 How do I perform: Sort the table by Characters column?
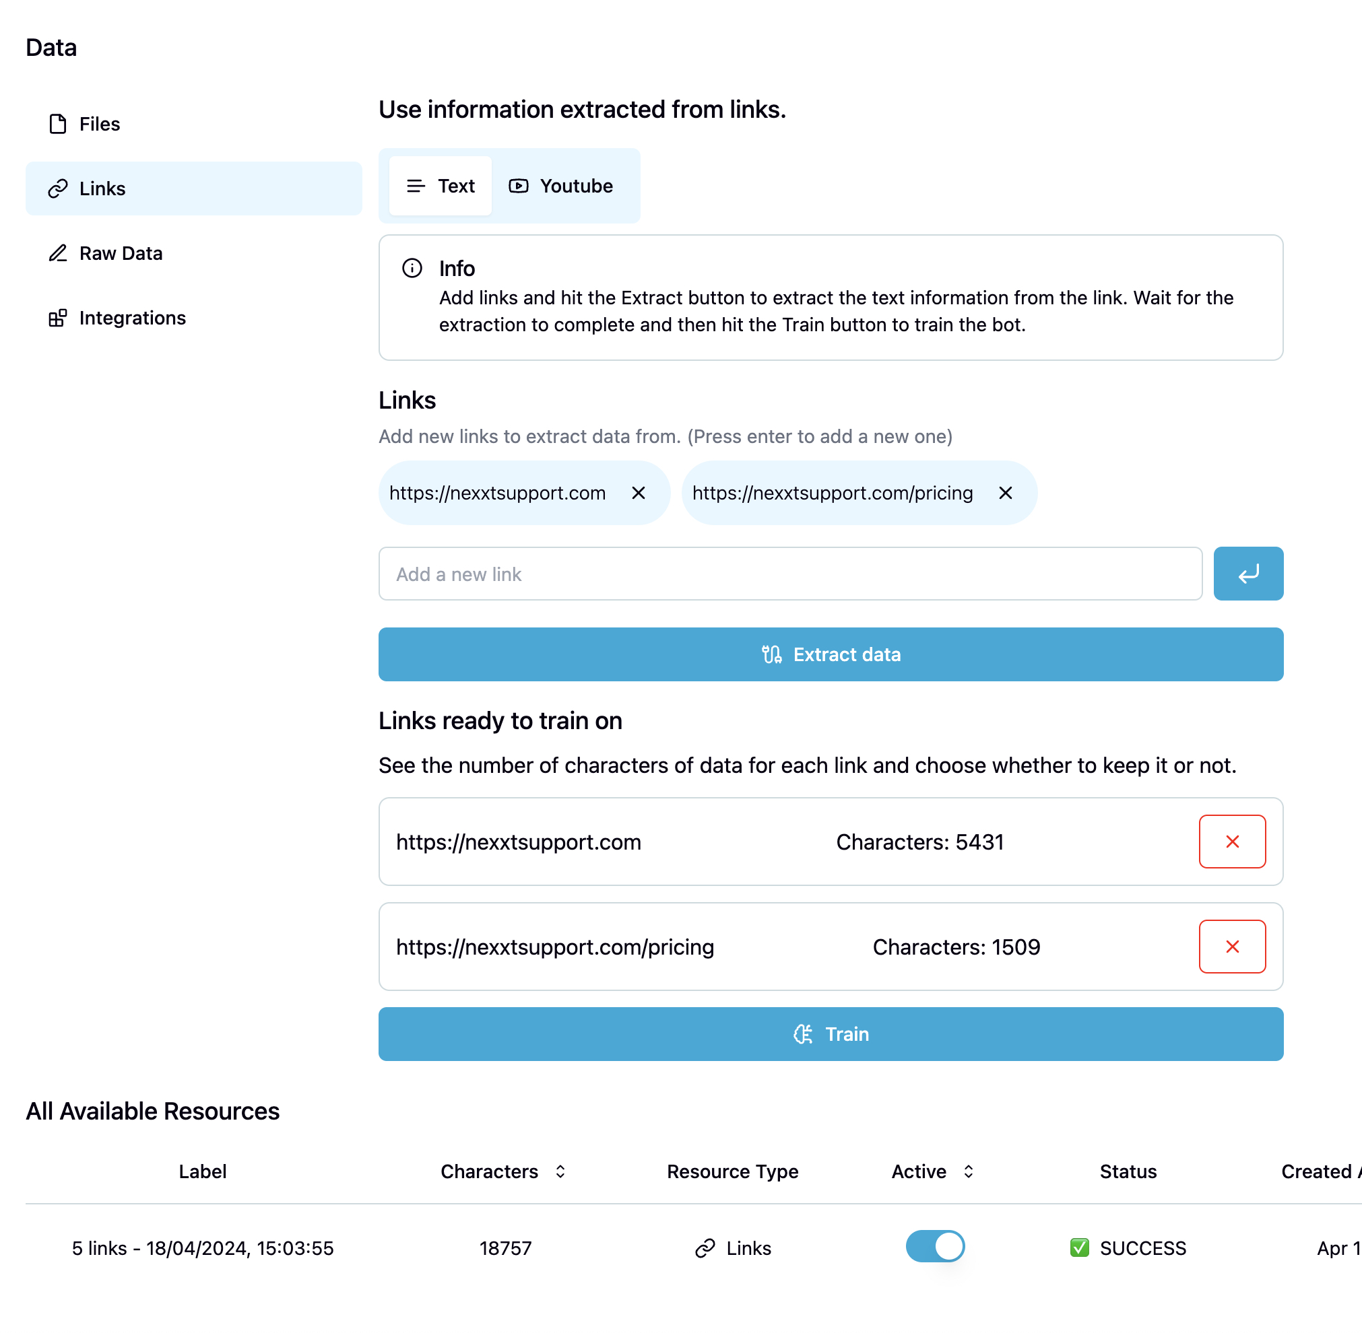click(560, 1171)
